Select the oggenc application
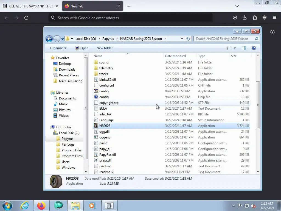This screenshot has width=281, height=211. coord(172,137)
